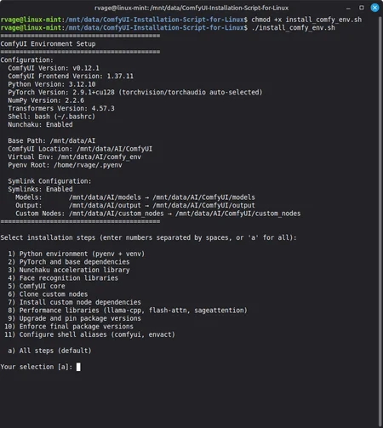
Task: Click the cursor after 'Your selection [a]:'
Action: (78, 367)
